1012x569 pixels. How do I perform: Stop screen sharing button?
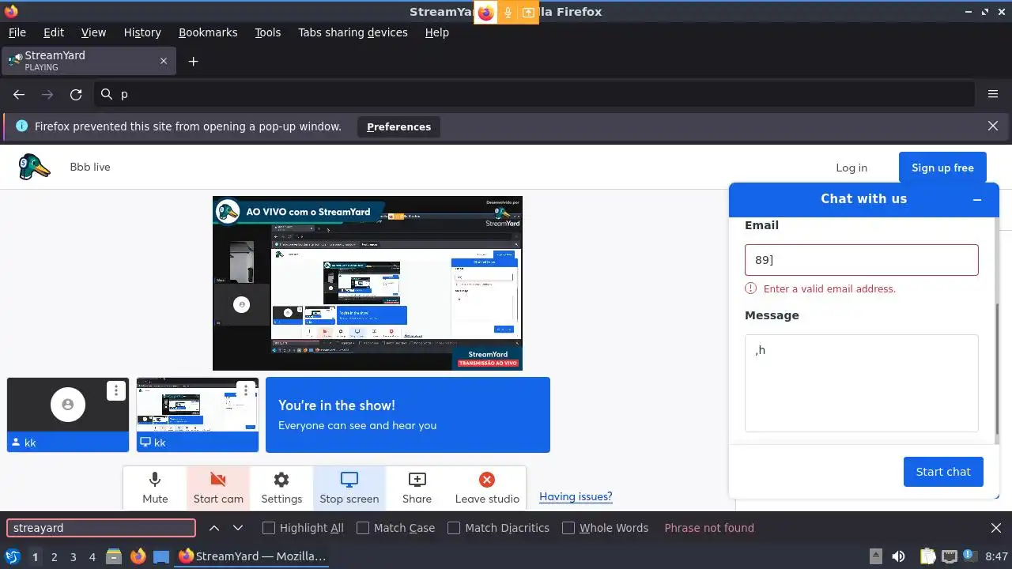[x=349, y=488]
